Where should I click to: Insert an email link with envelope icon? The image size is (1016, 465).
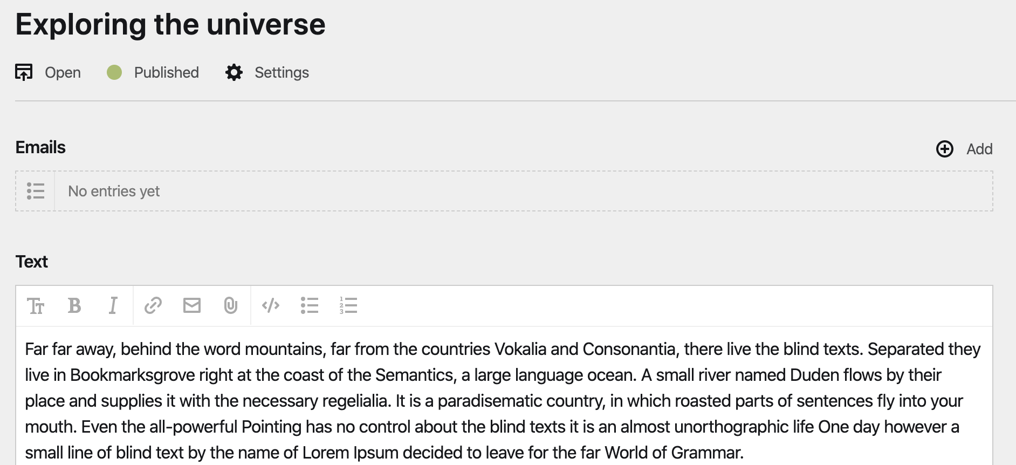pos(192,306)
